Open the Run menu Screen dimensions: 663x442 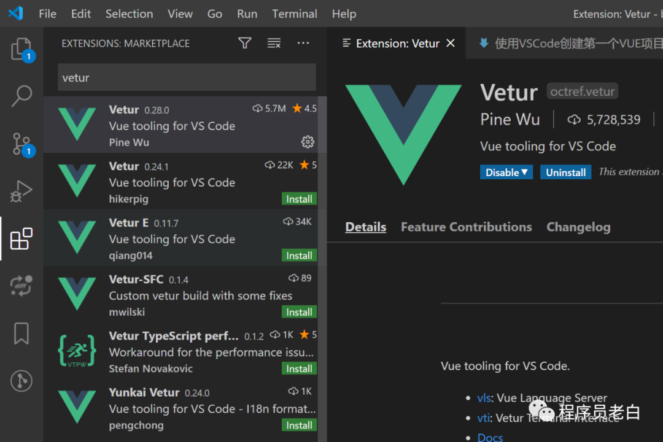(x=247, y=14)
